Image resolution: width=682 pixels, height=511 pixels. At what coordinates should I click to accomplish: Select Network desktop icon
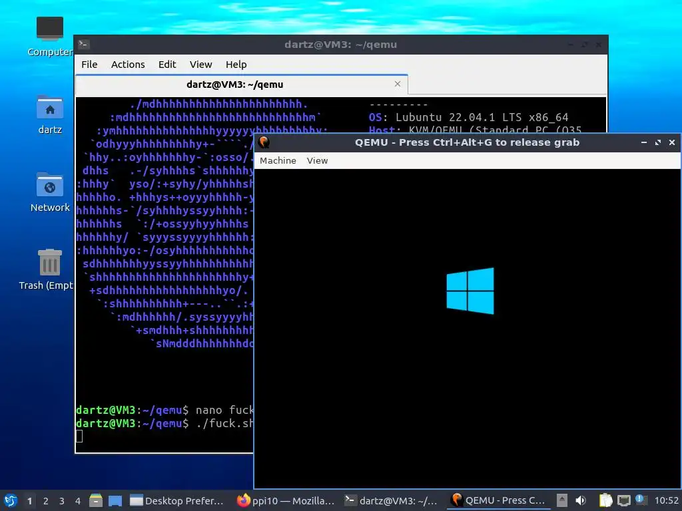[49, 192]
